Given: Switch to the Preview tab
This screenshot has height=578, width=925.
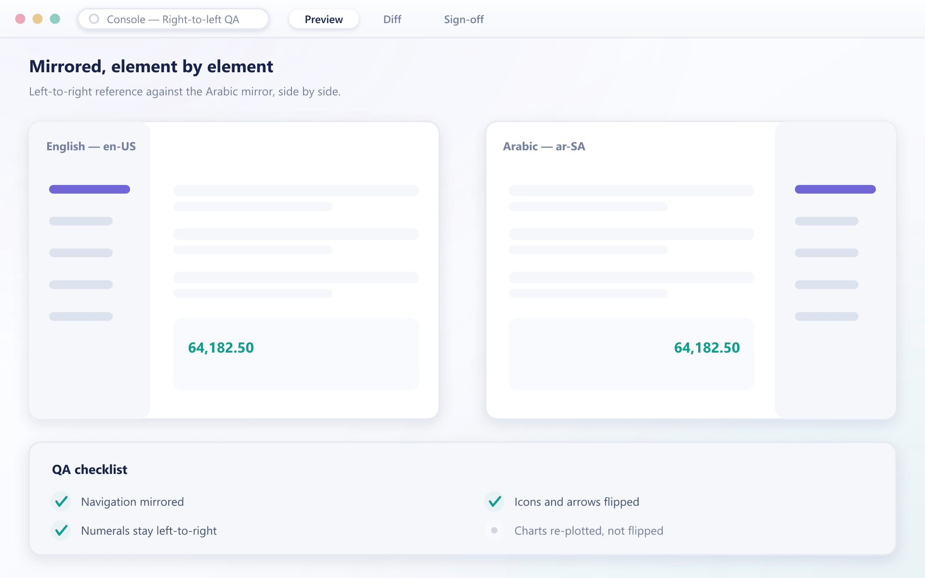Looking at the screenshot, I should pyautogui.click(x=324, y=19).
